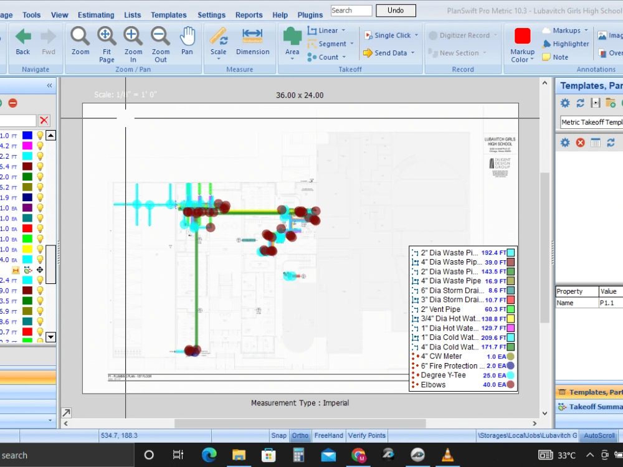Open VLC media player from the taskbar
Viewport: 623px width, 467px height.
447,455
